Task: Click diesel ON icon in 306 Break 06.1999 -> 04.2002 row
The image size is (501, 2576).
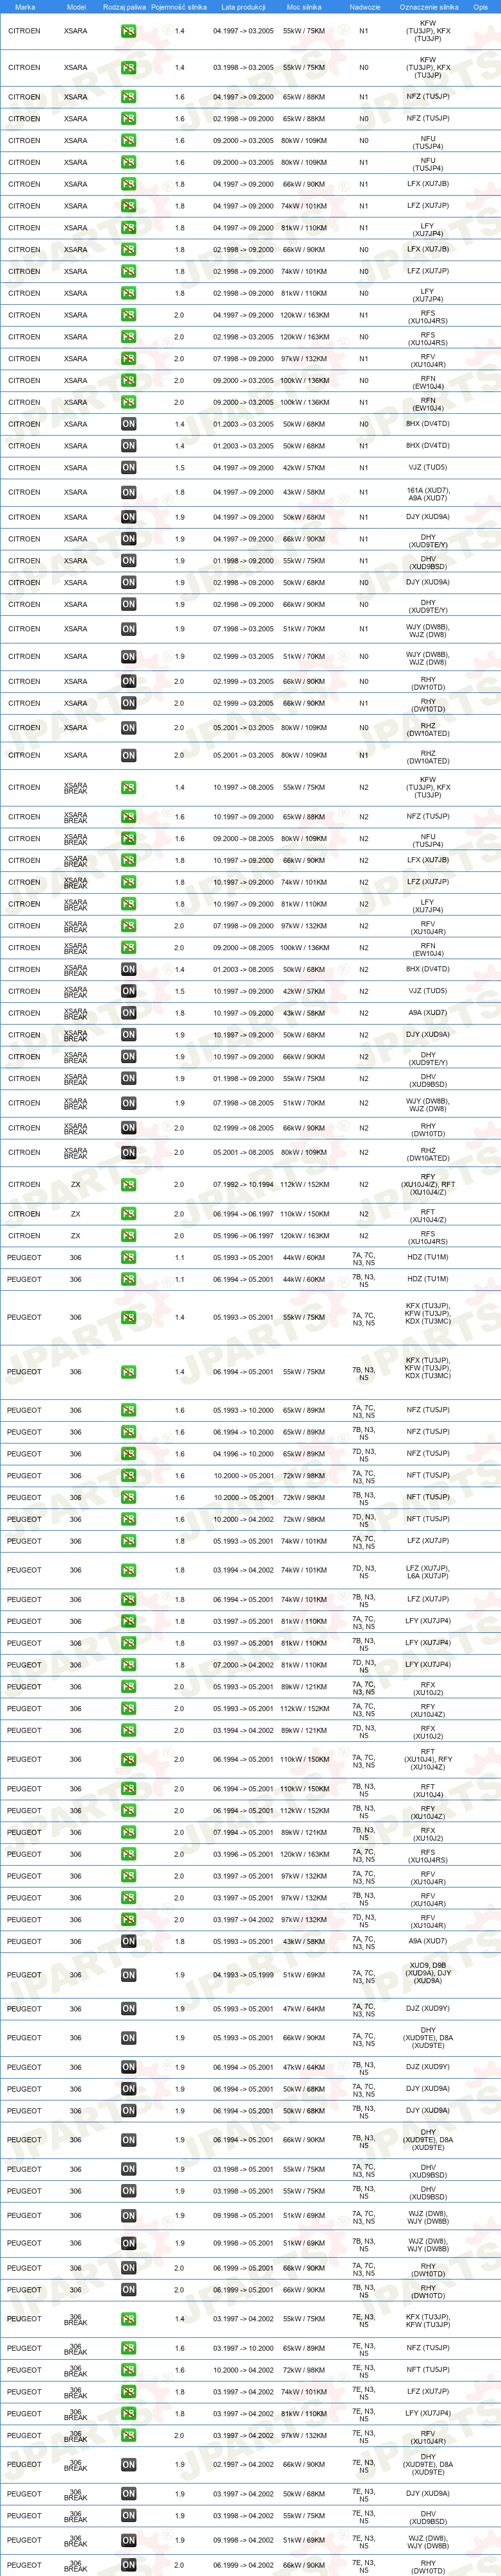Action: tap(129, 2565)
